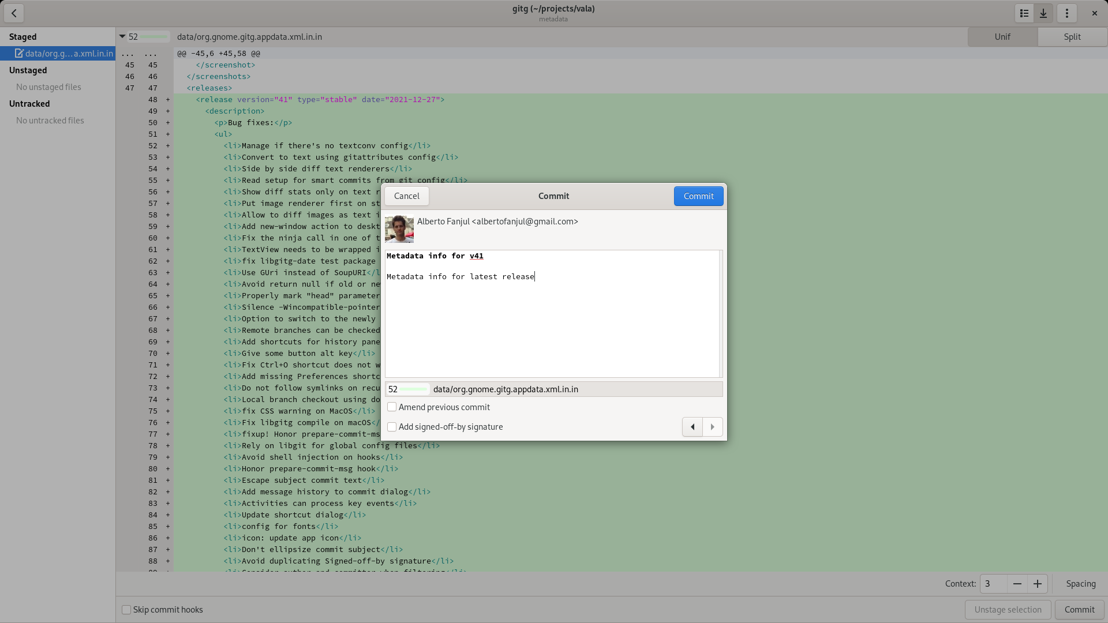
Task: Enable Amend previous commit checkbox
Action: pyautogui.click(x=392, y=407)
